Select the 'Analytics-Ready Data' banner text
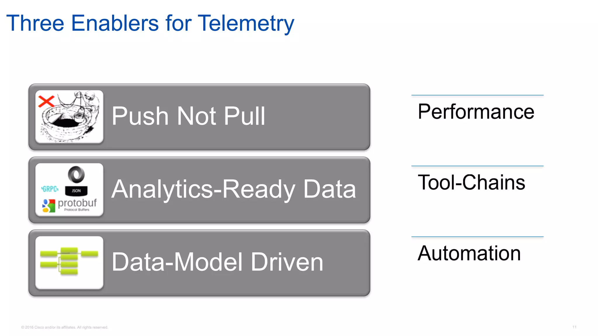Image resolution: width=598 pixels, height=336 pixels. coord(234,189)
